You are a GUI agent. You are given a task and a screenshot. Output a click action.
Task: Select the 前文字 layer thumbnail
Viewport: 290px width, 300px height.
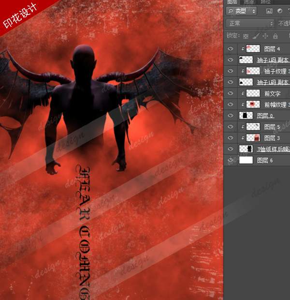[253, 93]
